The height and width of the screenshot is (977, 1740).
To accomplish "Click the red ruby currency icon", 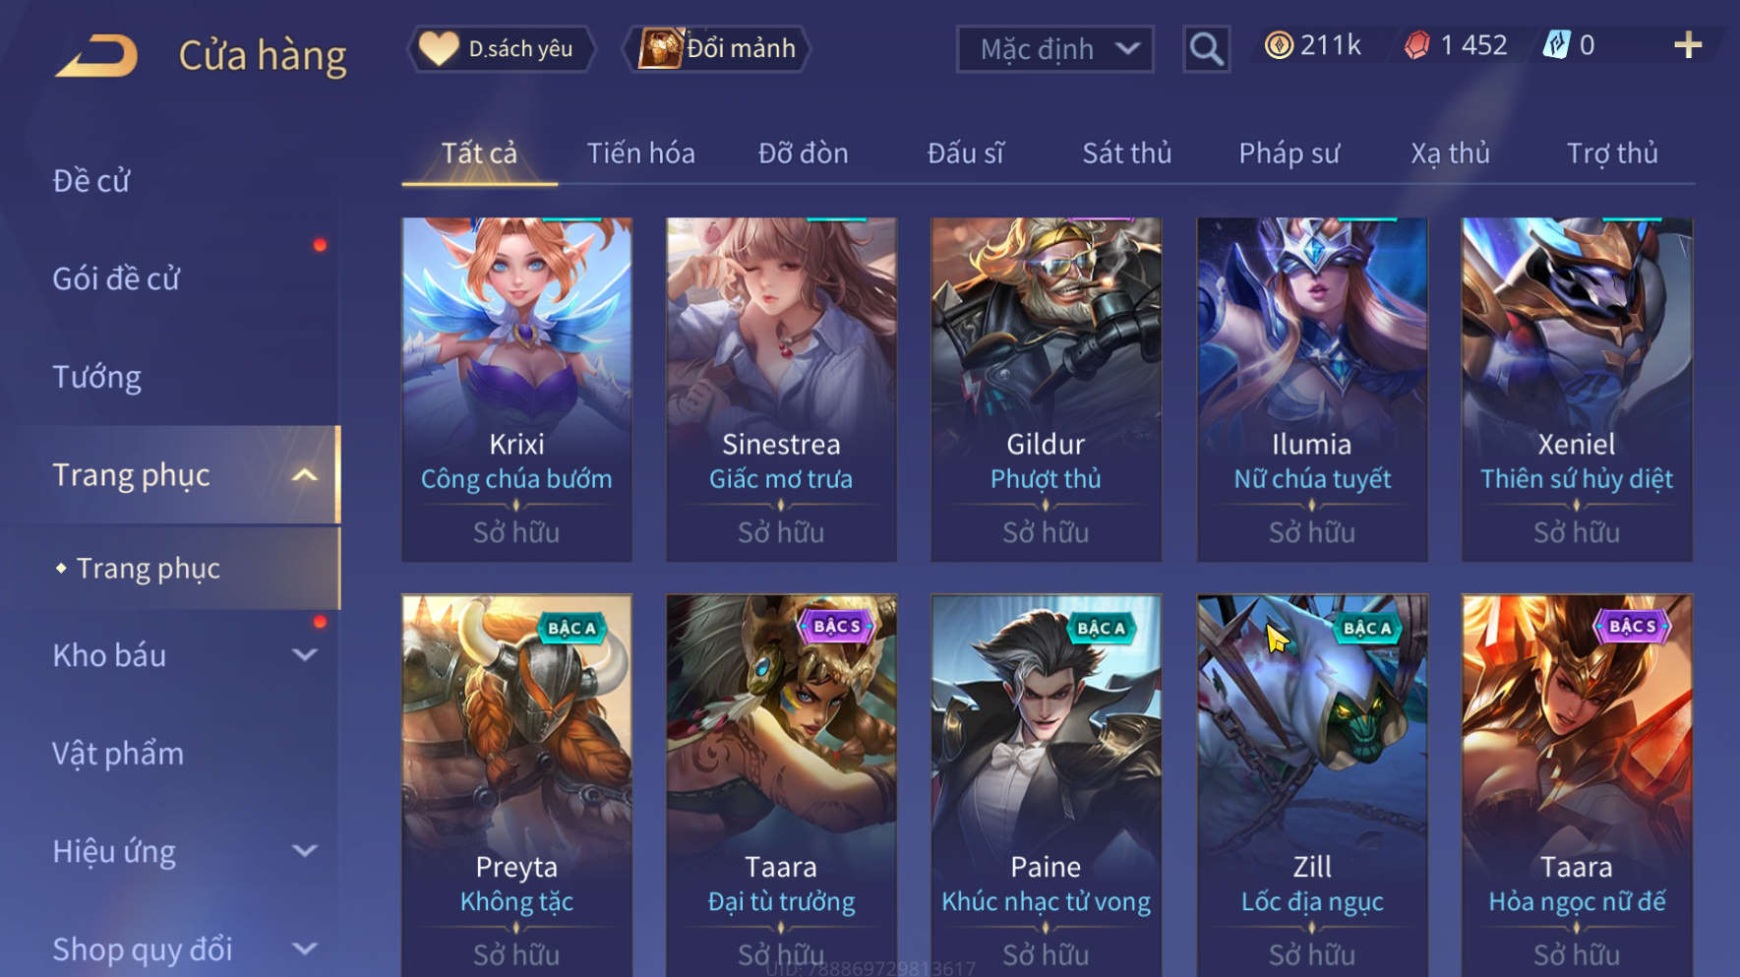I will point(1416,45).
